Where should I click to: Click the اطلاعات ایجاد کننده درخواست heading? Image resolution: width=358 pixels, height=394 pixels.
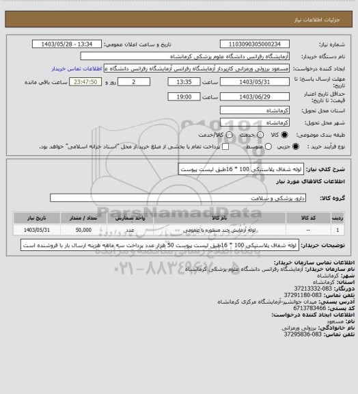tap(313, 315)
